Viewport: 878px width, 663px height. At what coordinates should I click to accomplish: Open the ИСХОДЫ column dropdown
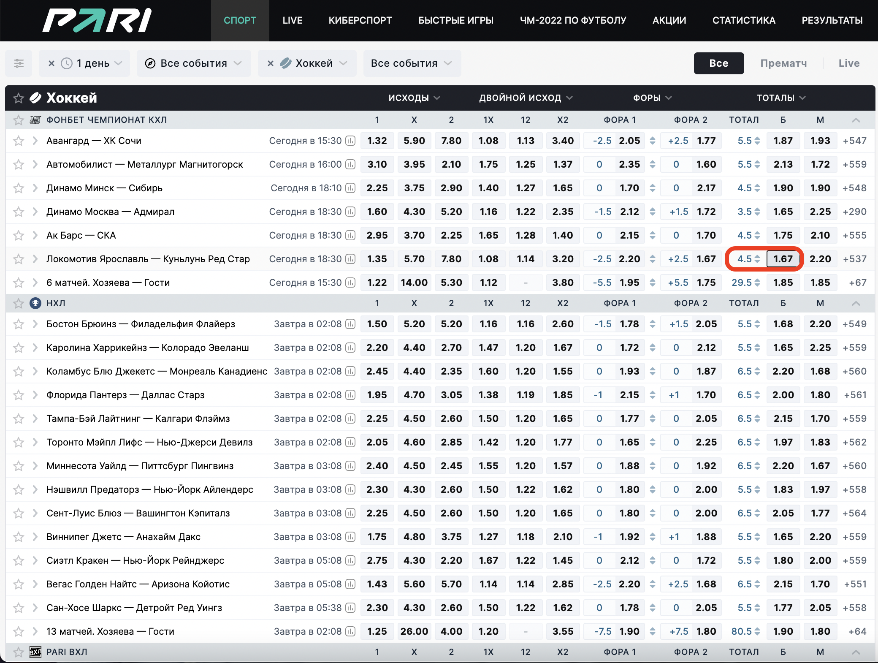point(414,98)
